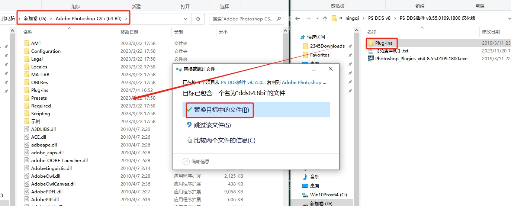Go up one folder level in right window
The height and width of the screenshot is (206, 511).
[325, 18]
